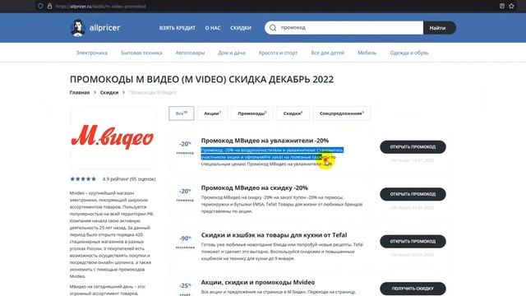Viewport: 526px width, 296px height.
Task: Open promo code for скидку -20% offer
Action: point(413,194)
